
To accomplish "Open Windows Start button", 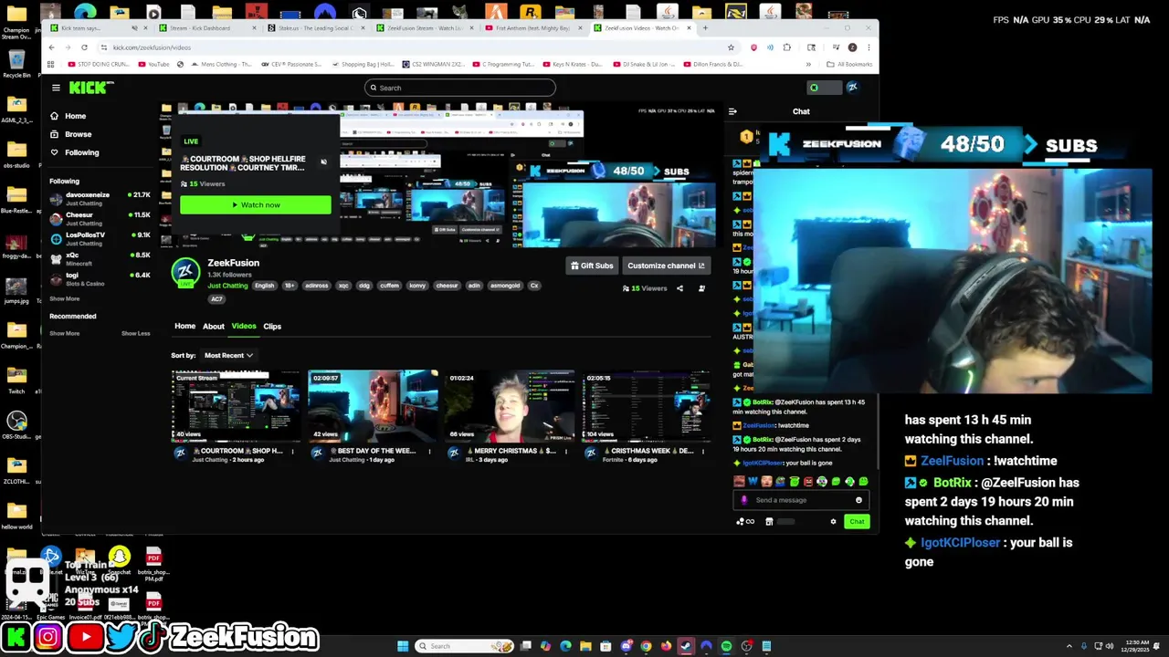I will [x=403, y=646].
